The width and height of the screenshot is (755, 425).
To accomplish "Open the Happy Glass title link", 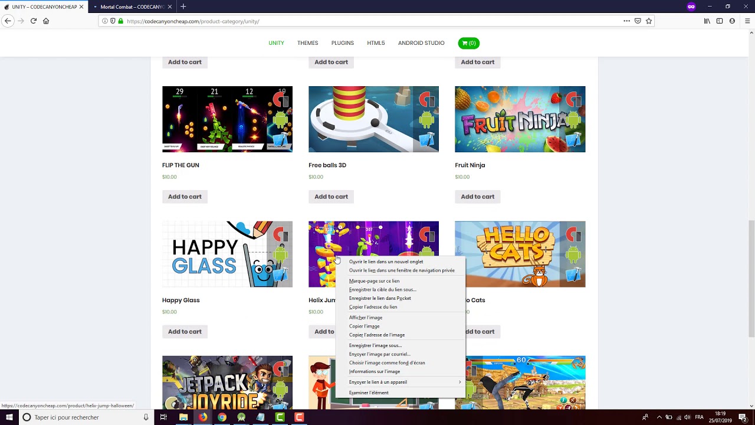I will tap(181, 300).
